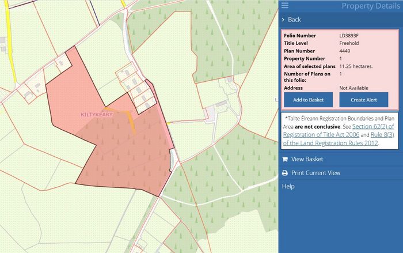Open the hamburger menu icon

[285, 5]
